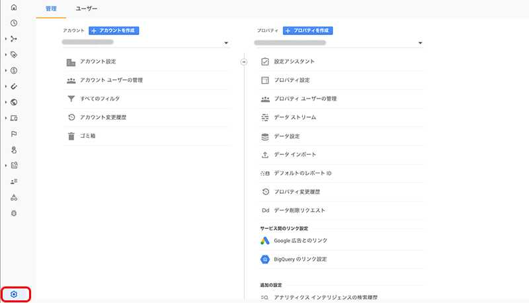Click the upload icon for データ インポート

265,155
